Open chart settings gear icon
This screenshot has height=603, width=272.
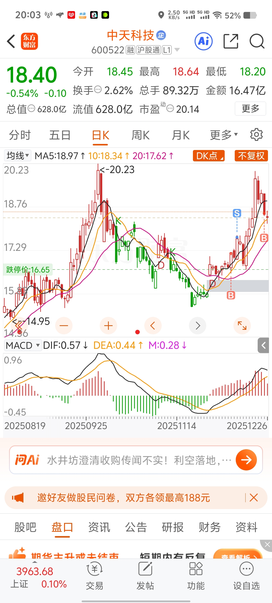pos(256,135)
